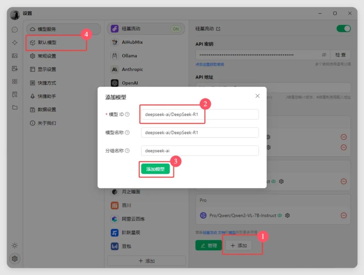Open the 关于我们 settings section

[63, 123]
